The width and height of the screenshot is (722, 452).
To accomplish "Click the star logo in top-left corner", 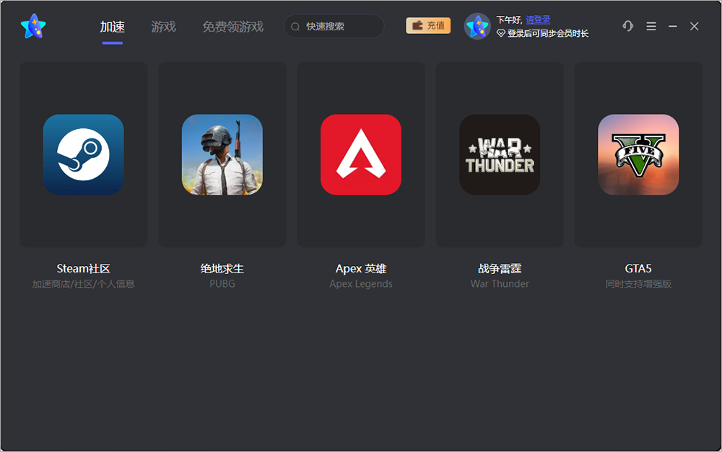I will click(33, 26).
